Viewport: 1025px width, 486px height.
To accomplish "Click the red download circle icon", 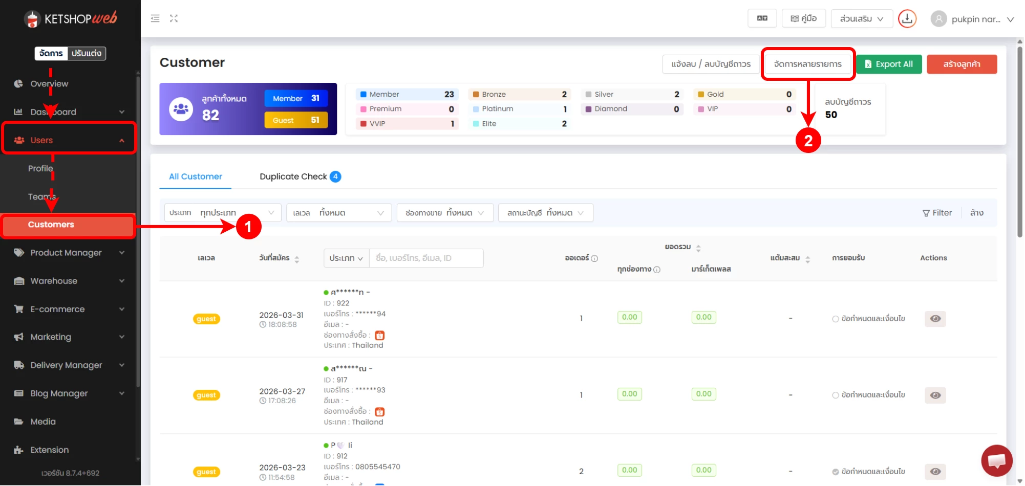I will [907, 19].
